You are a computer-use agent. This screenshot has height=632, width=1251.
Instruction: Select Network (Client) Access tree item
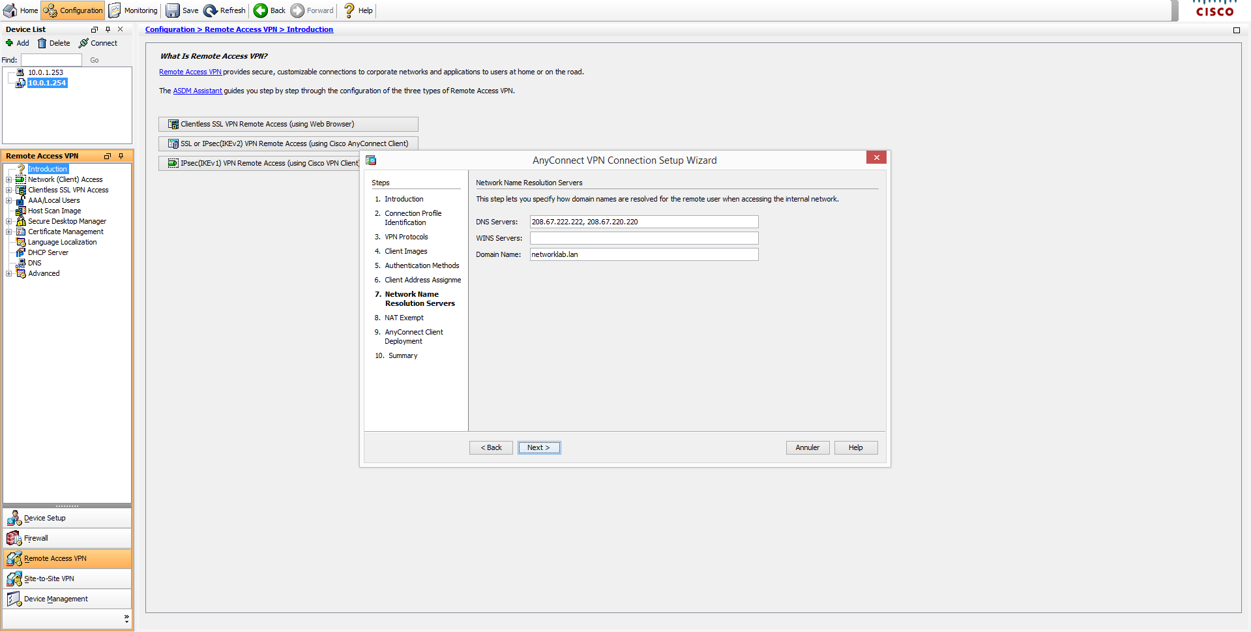[65, 179]
